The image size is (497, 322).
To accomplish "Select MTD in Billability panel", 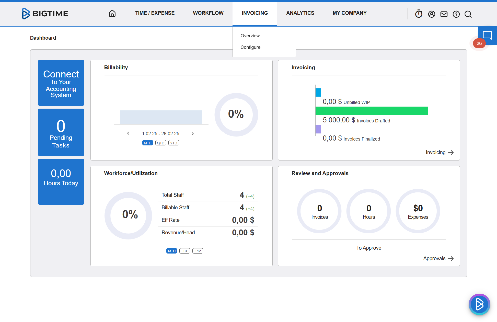I will [x=147, y=143].
